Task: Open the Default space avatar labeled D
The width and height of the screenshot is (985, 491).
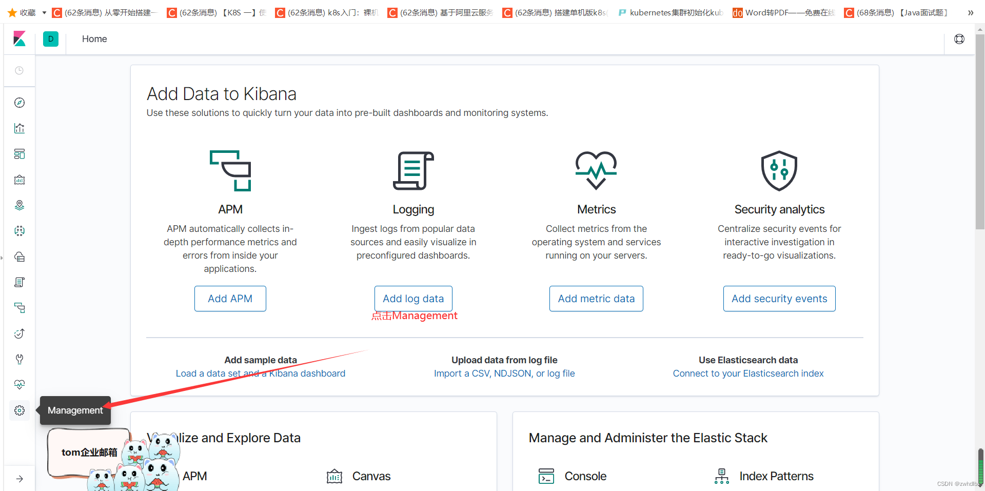Action: 51,39
